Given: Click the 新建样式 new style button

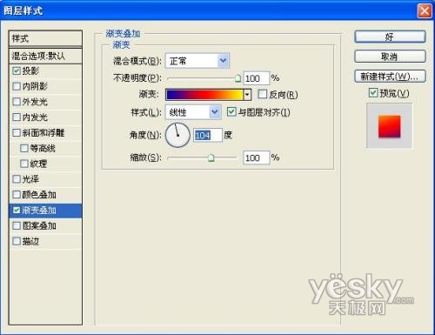Looking at the screenshot, I should pos(390,77).
